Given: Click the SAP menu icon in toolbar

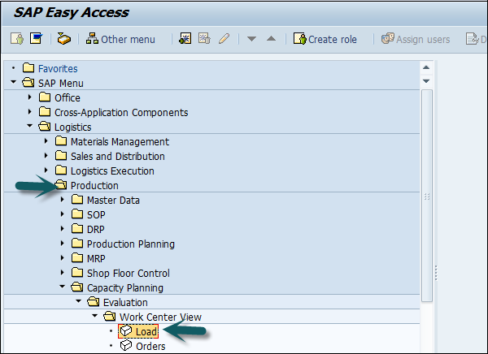Looking at the screenshot, I should [x=36, y=39].
